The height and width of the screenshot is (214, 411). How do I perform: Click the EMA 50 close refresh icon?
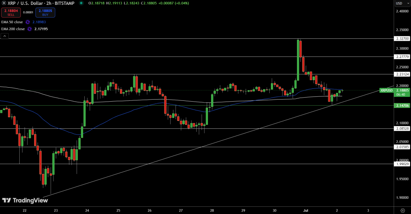pyautogui.click(x=28, y=22)
